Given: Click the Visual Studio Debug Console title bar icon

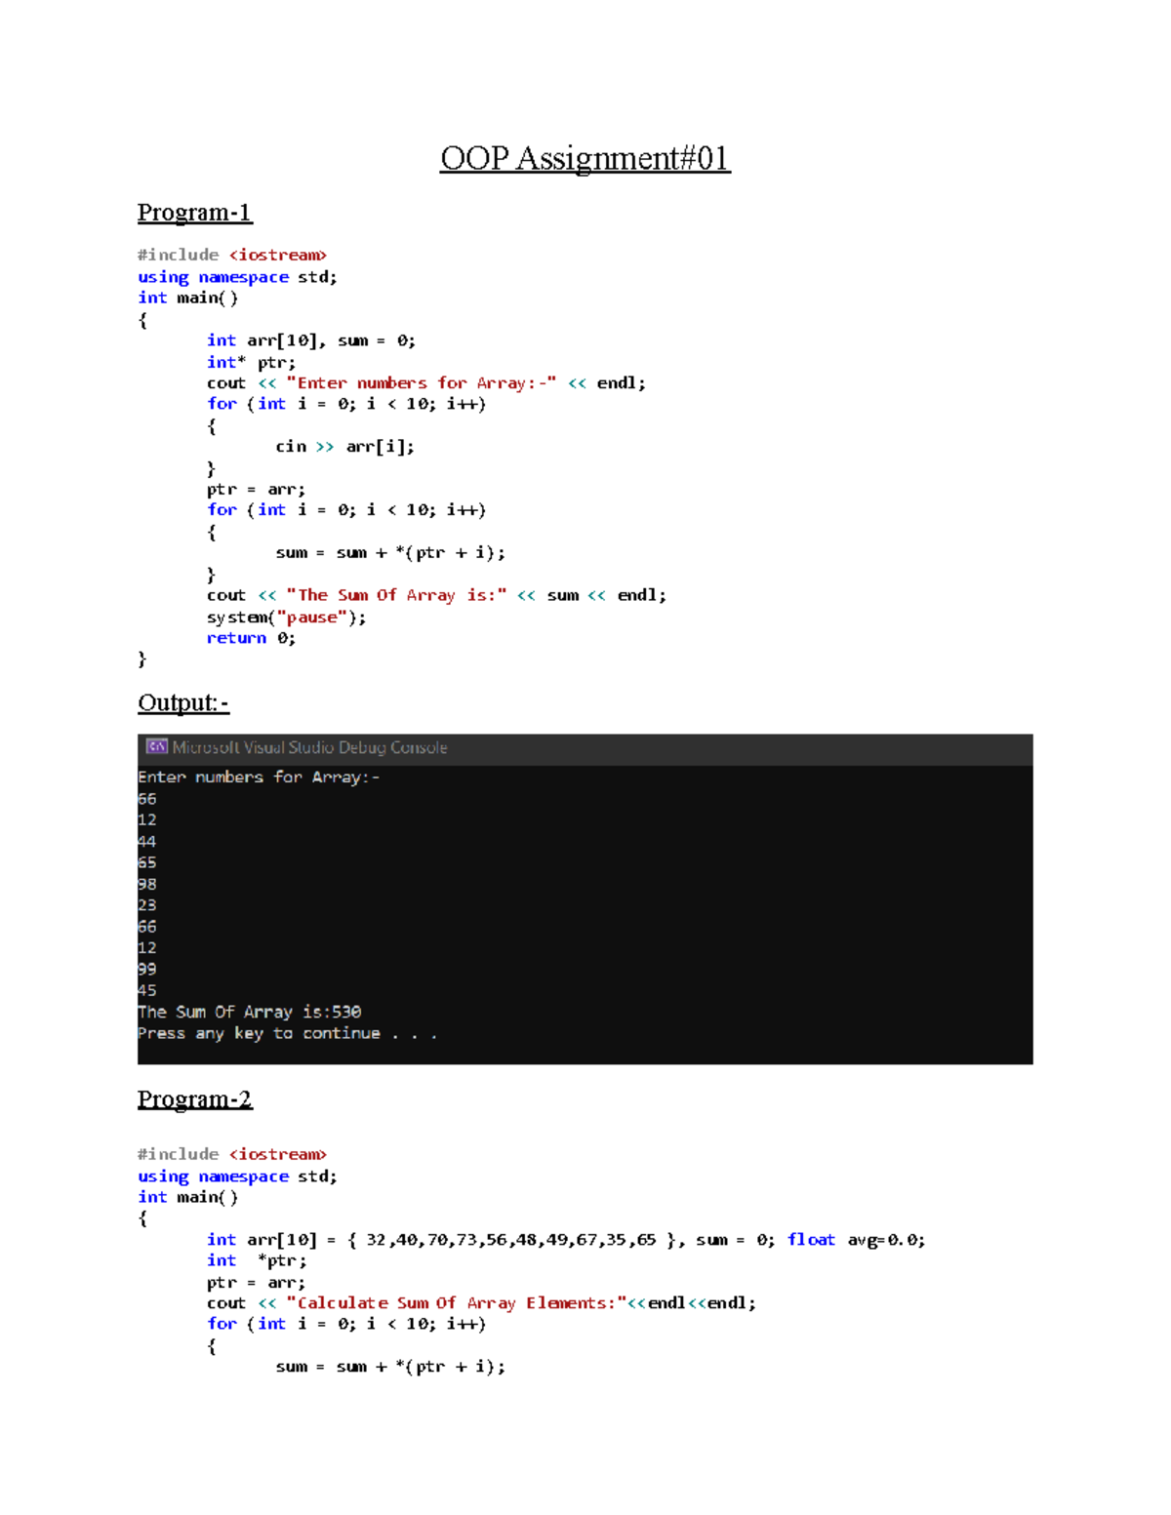Looking at the screenshot, I should (155, 747).
